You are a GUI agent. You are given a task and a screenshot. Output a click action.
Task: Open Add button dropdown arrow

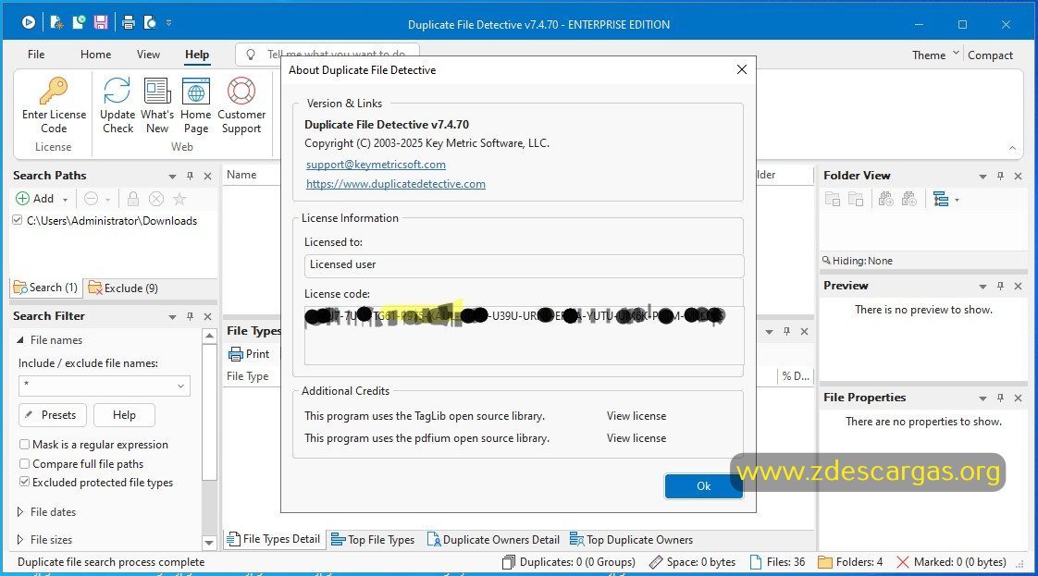pos(65,199)
